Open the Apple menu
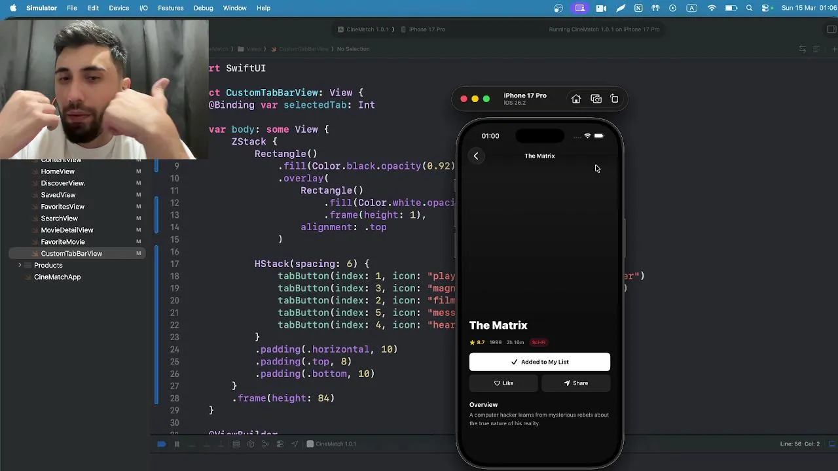The height and width of the screenshot is (471, 838). tap(13, 8)
